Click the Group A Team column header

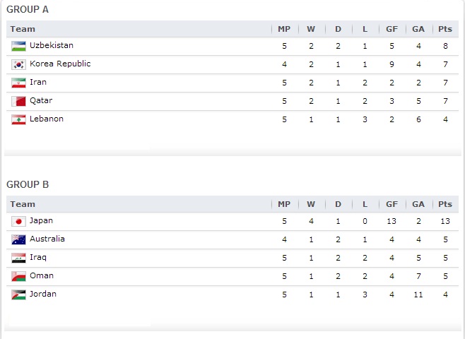click(23, 29)
